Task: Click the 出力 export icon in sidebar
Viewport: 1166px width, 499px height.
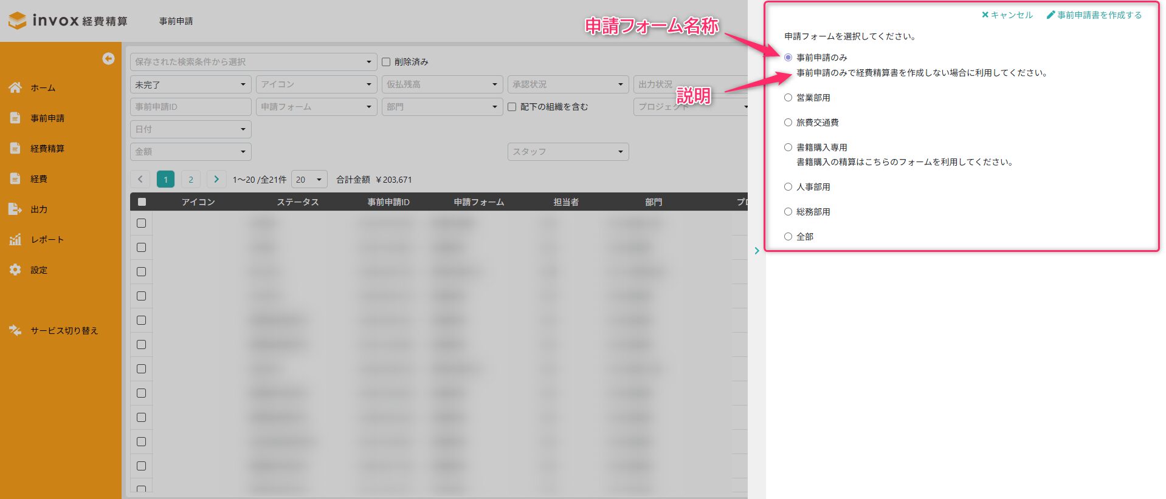Action: click(x=15, y=209)
